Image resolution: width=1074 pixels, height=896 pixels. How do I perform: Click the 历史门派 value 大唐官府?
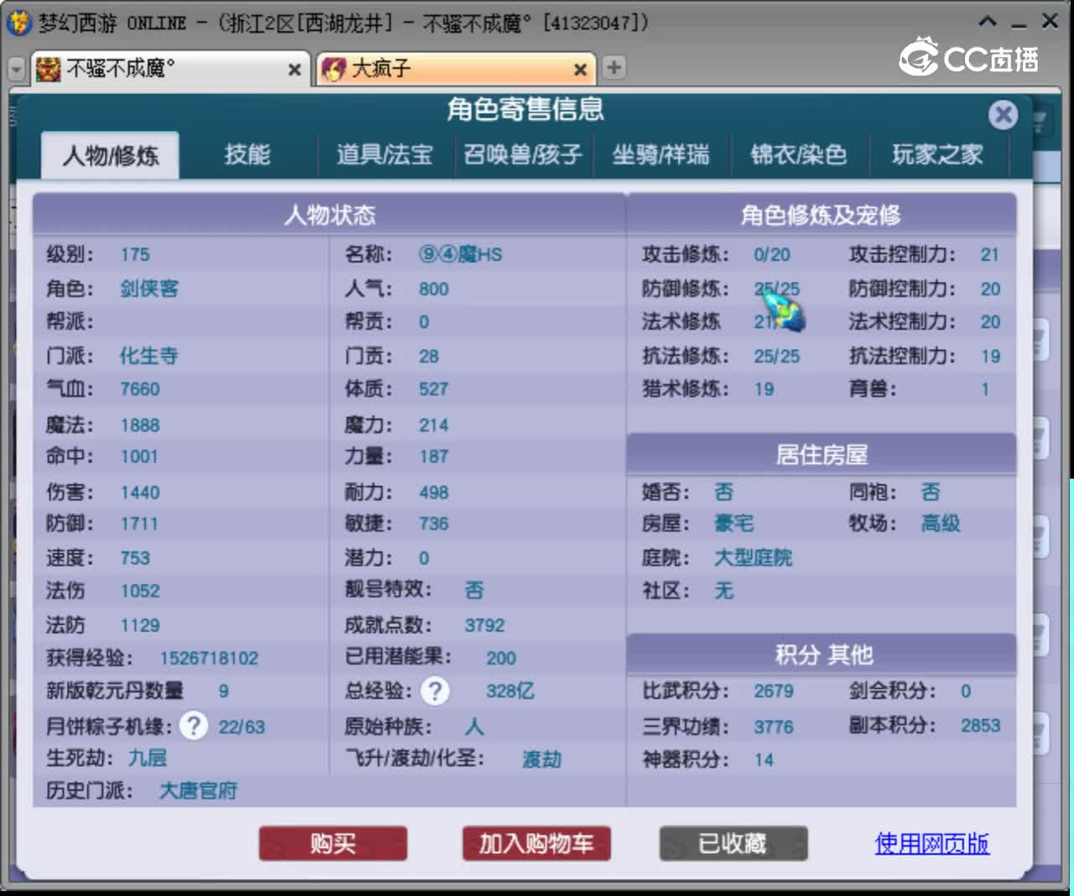pos(199,790)
